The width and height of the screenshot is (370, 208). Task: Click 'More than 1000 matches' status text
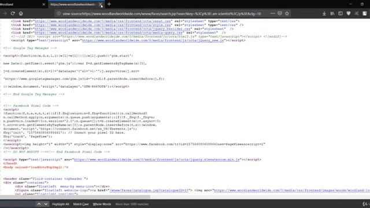[x=132, y=204]
